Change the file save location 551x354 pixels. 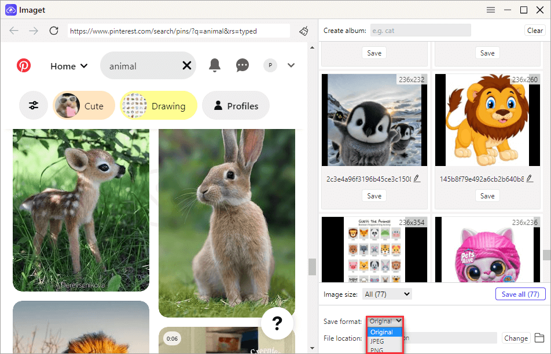[x=516, y=338]
